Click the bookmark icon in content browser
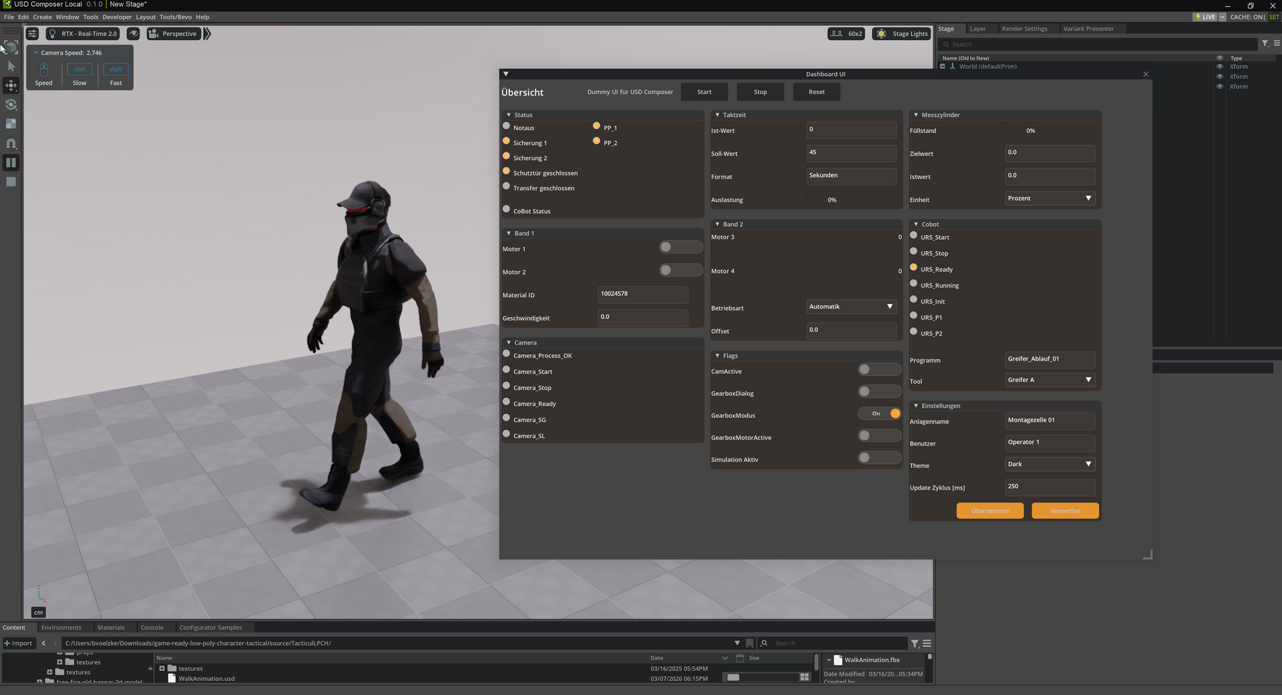Viewport: 1282px width, 695px height. pos(750,644)
